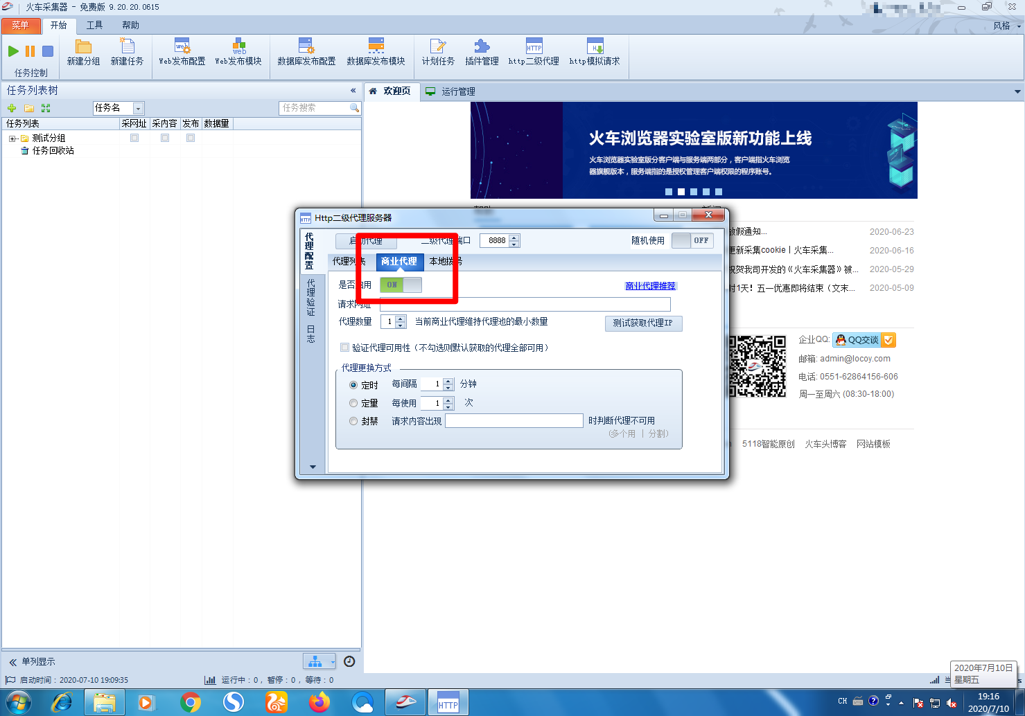Click the Windows Start button
This screenshot has width=1025, height=716.
[18, 703]
